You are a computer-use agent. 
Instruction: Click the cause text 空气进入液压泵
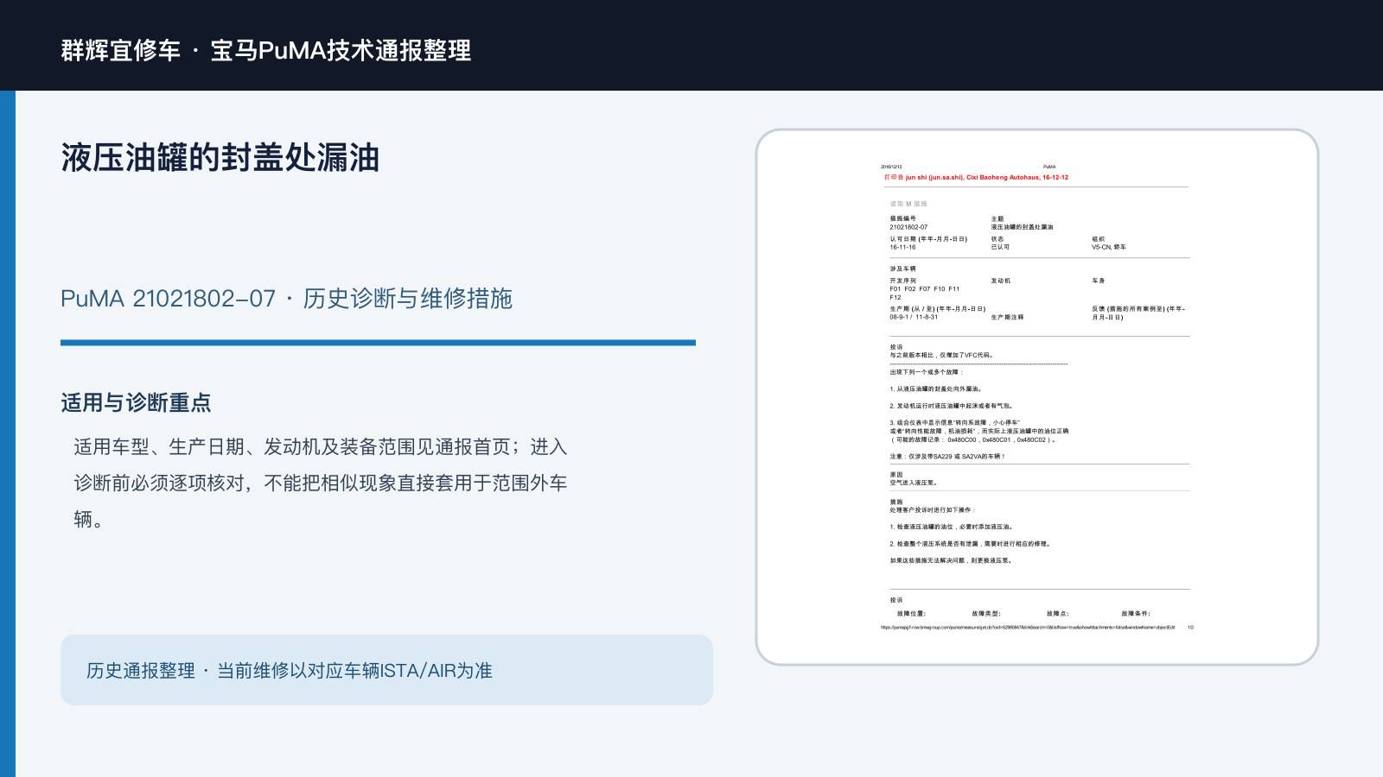pyautogui.click(x=914, y=483)
